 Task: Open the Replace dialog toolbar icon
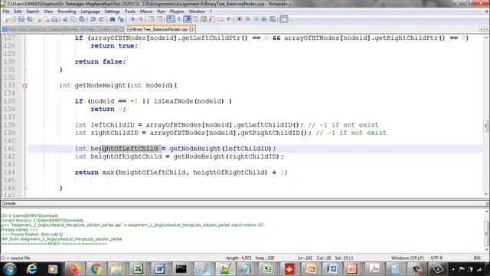point(121,19)
